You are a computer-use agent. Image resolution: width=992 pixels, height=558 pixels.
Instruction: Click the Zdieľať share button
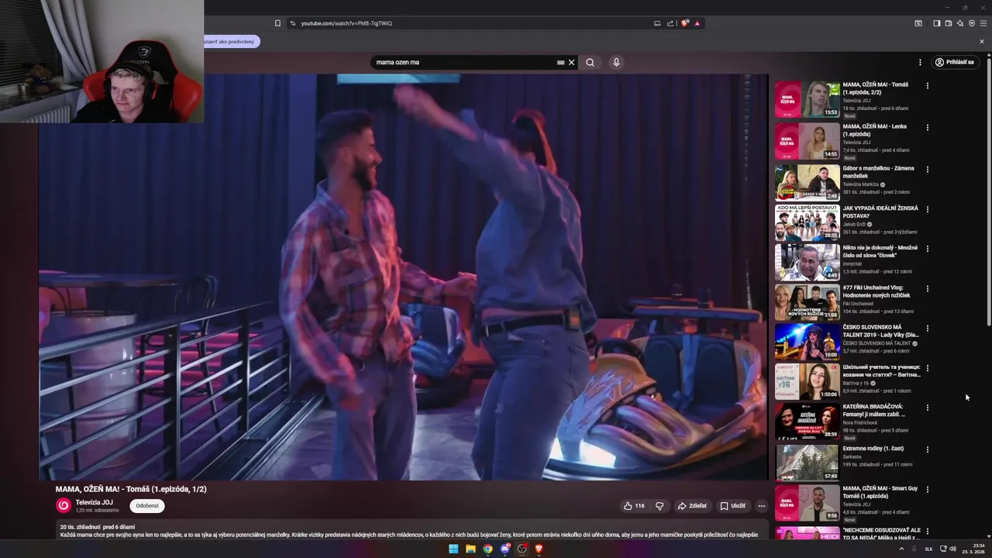point(692,506)
